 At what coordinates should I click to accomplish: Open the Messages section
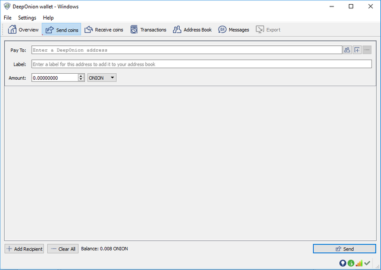pos(233,30)
